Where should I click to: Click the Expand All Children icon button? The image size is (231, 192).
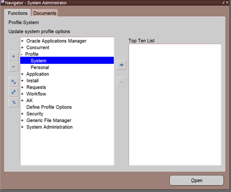click(13, 82)
